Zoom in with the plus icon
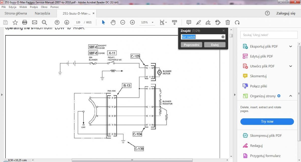This screenshot has height=162, width=301. (x=132, y=22)
